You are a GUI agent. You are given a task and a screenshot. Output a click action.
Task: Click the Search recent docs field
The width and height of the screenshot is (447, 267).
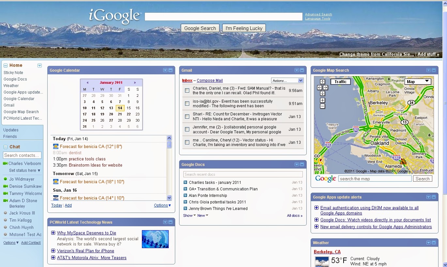[x=243, y=174]
